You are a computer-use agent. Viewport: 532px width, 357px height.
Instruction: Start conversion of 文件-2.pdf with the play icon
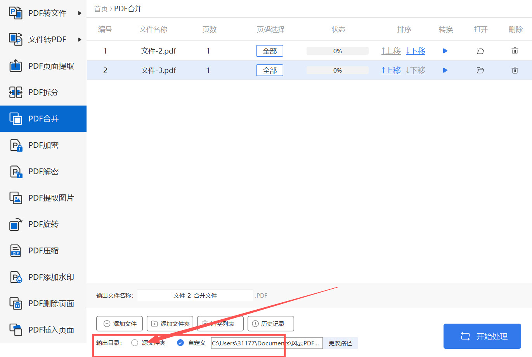(445, 50)
